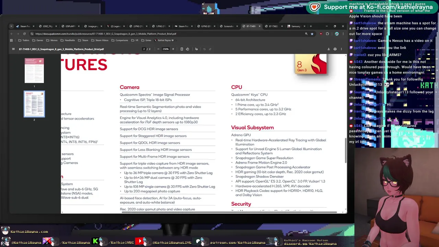Open the Steam Videos bookmark folder
This screenshot has width=439, height=247.
[100, 40]
